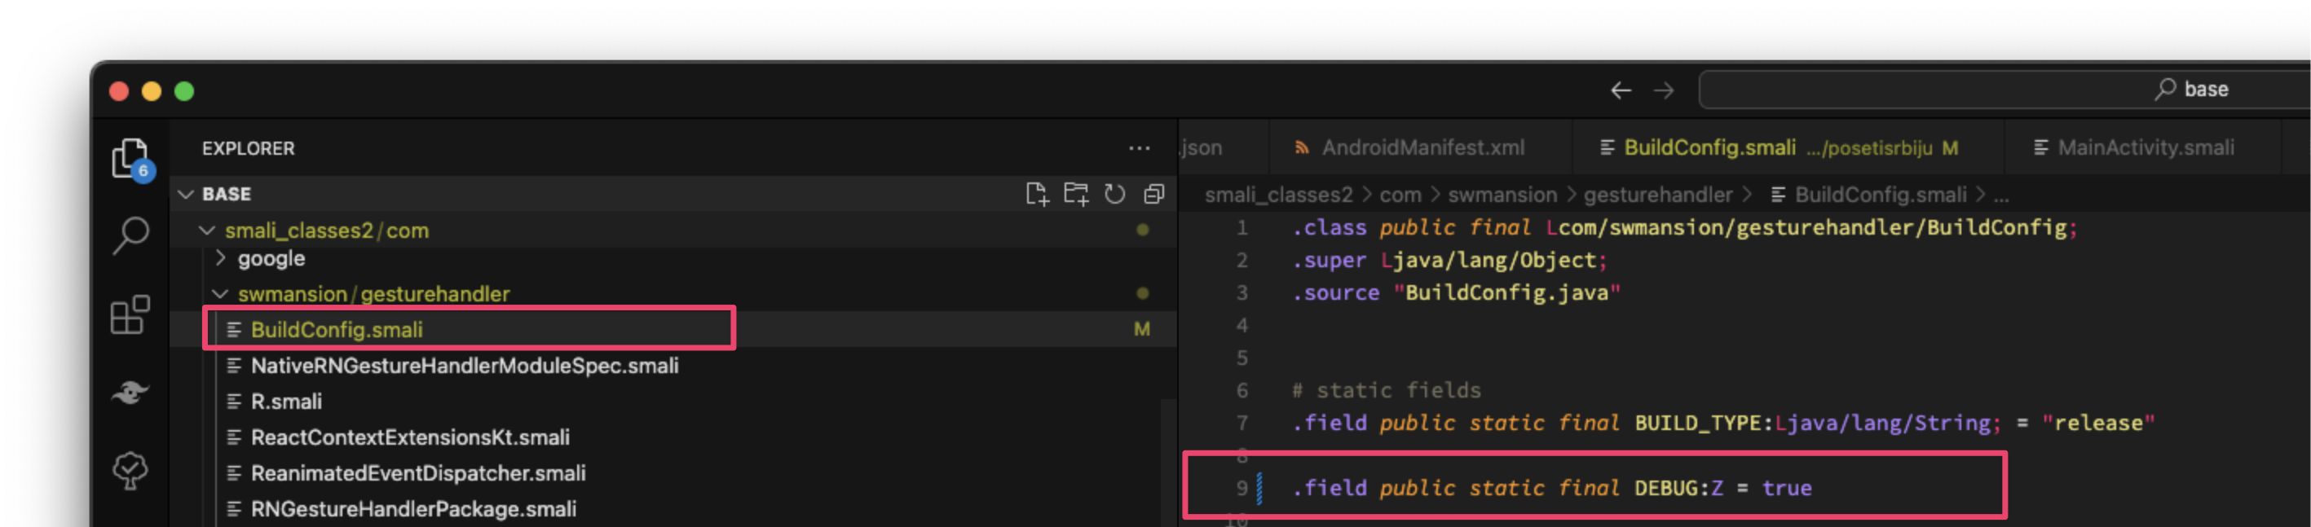Open the Extensions view in activity bar
The width and height of the screenshot is (2311, 527).
pos(130,314)
